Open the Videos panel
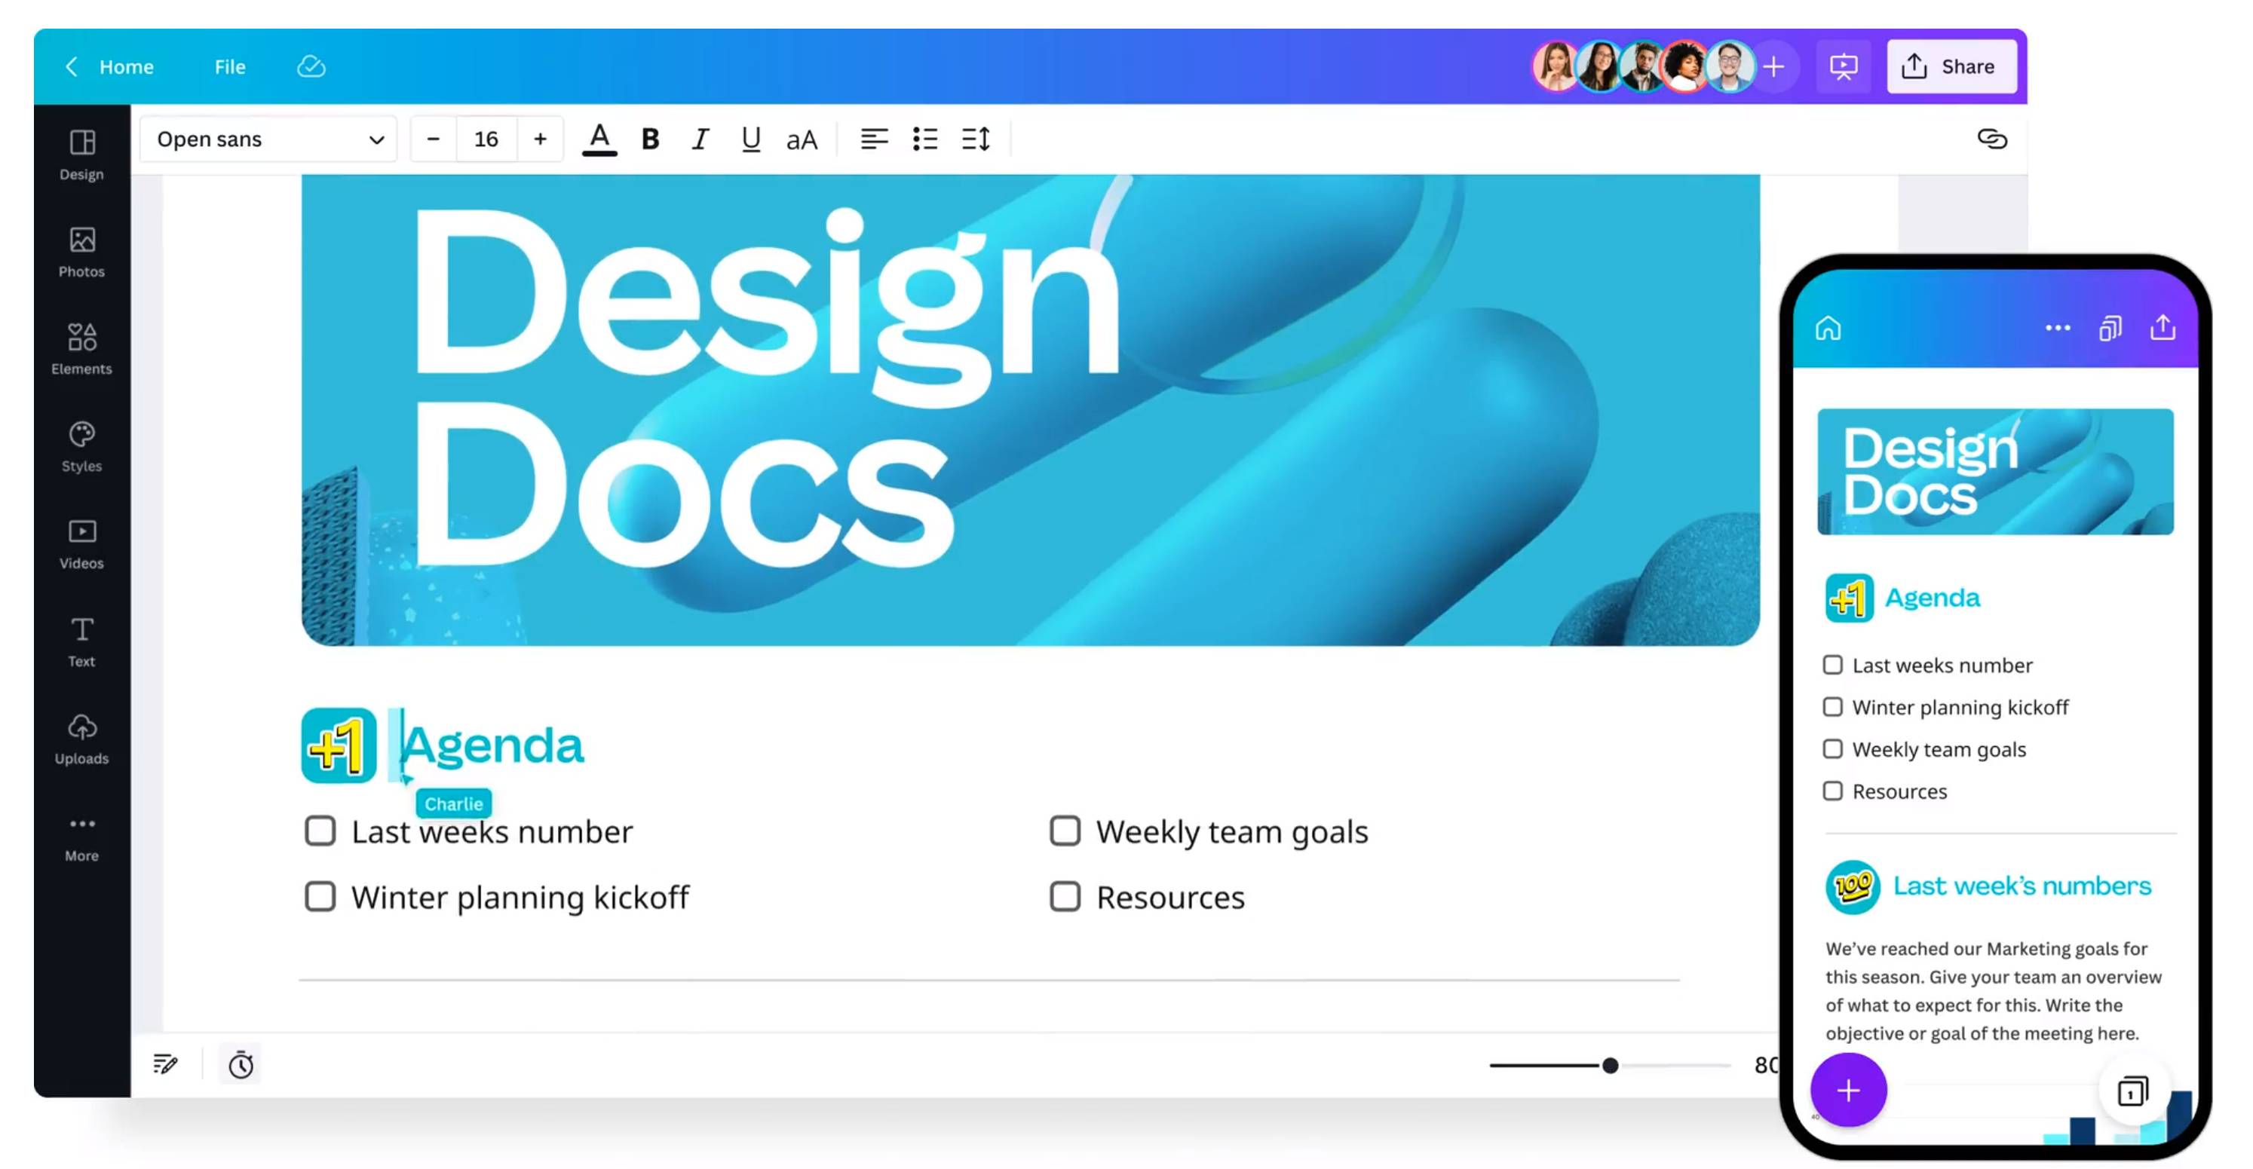The image size is (2253, 1169). 81,543
